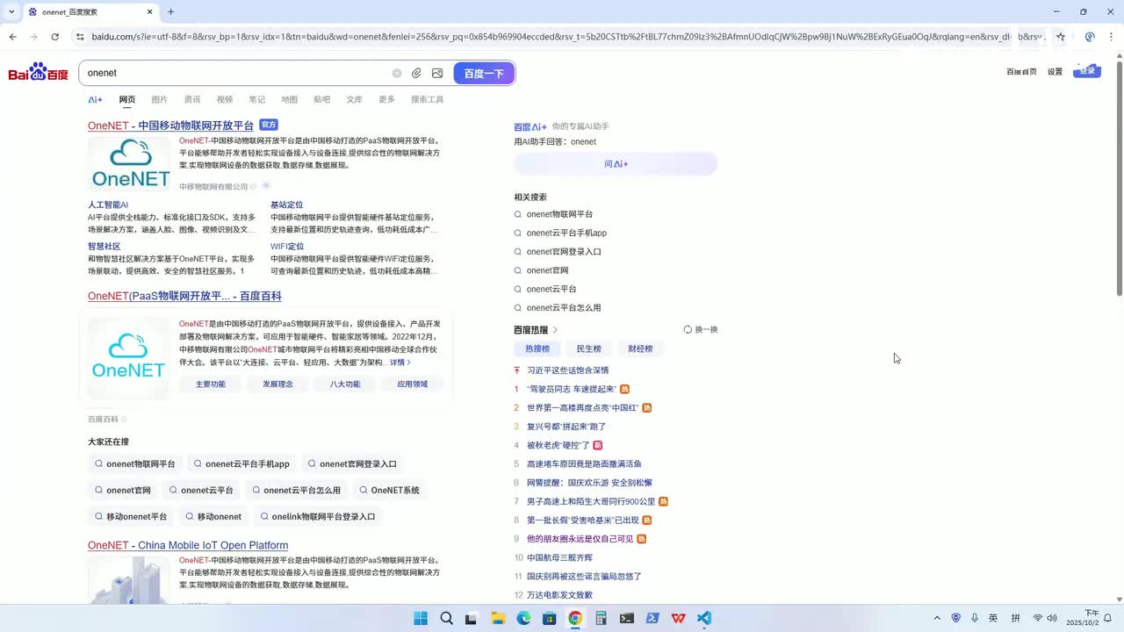The width and height of the screenshot is (1124, 632).
Task: Search onelink物联网平台登录入口 suggestion
Action: pyautogui.click(x=317, y=516)
